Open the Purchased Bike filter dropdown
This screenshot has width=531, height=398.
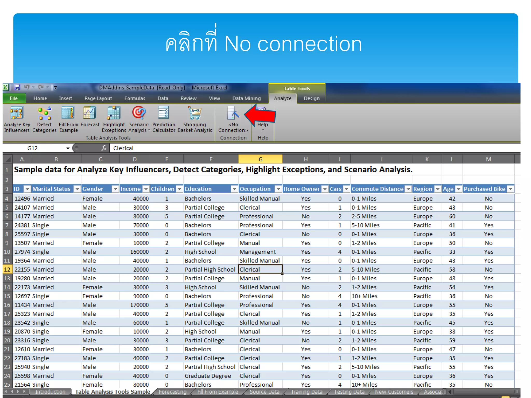click(x=511, y=189)
